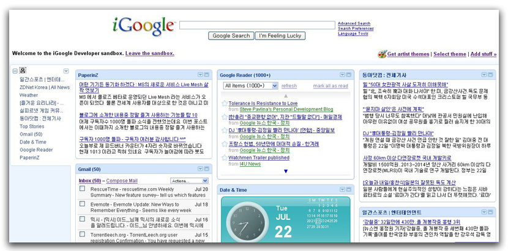Viewport: 508px width, 251px height.
Task: Open Advanced Search link
Action: point(354,23)
